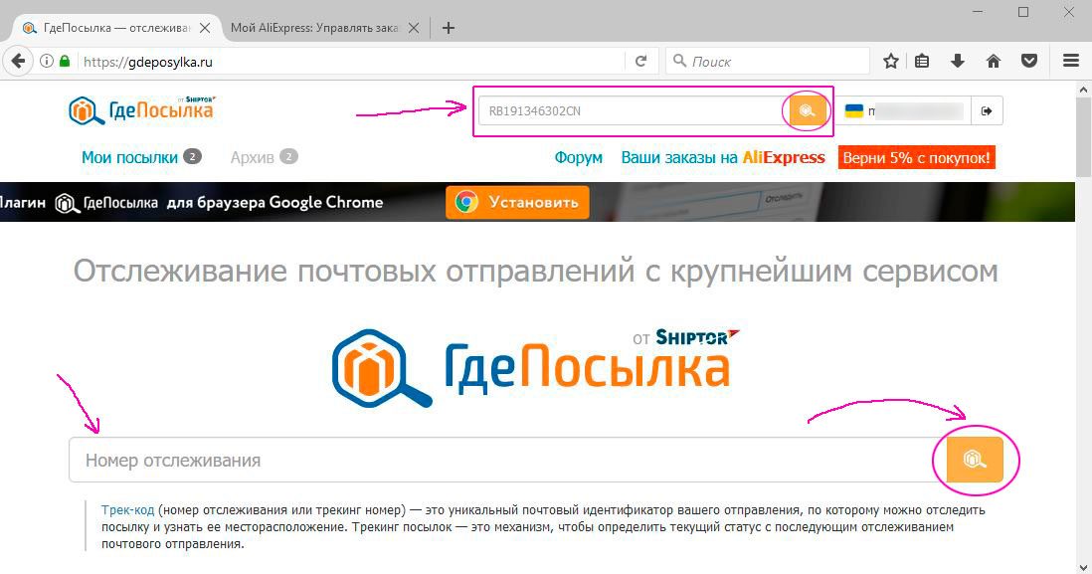
Task: Click orange search button in header tracking field
Action: pyautogui.click(x=808, y=110)
